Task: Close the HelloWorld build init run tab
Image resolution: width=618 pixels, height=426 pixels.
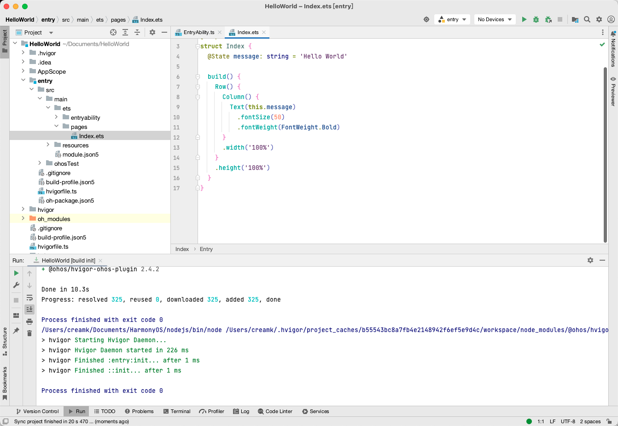Action: click(100, 261)
